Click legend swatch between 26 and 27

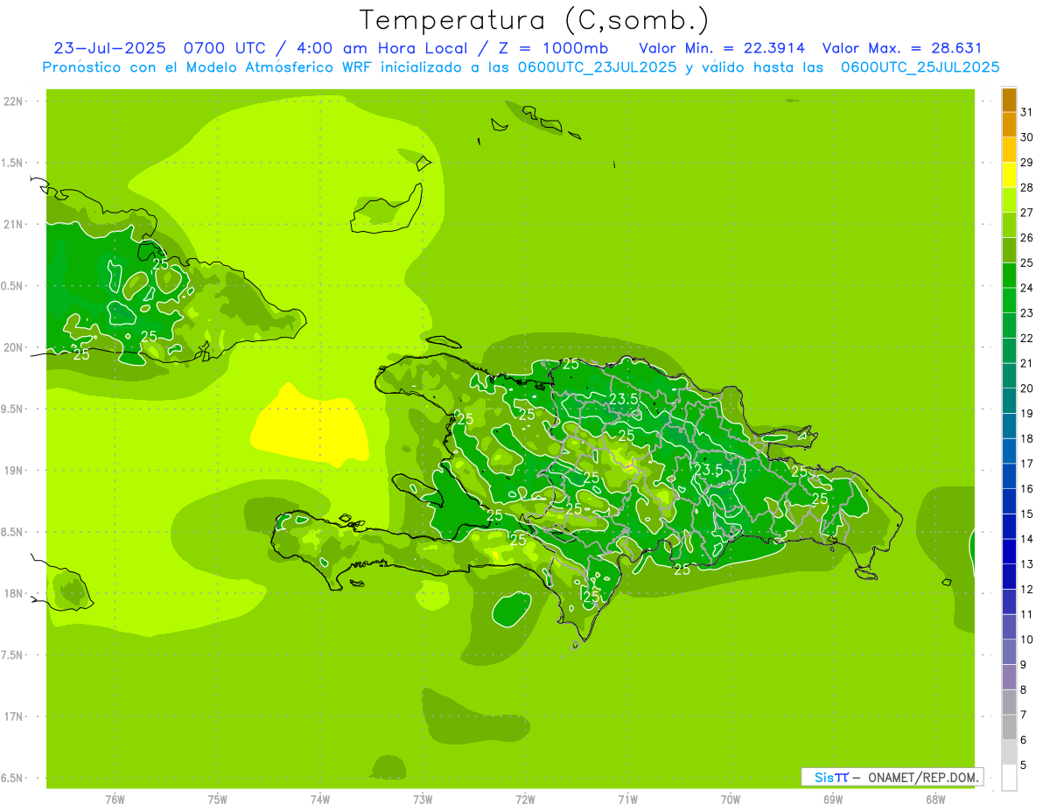coord(1009,225)
